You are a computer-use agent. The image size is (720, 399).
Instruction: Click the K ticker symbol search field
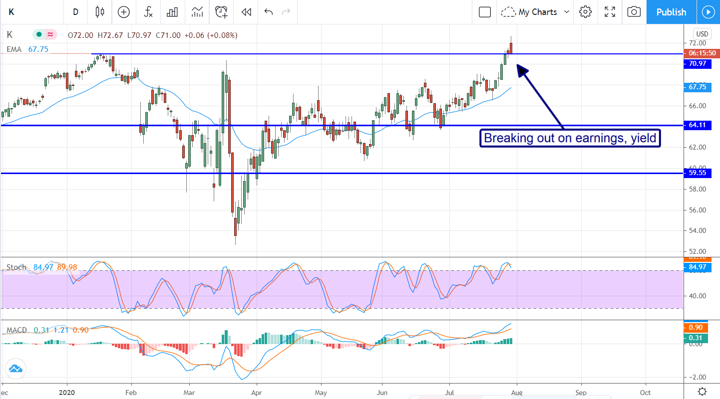(x=31, y=12)
